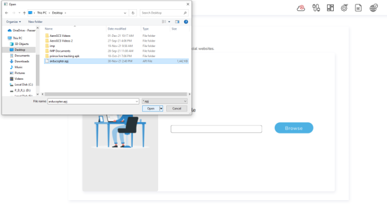Image resolution: width=387 pixels, height=218 pixels.
Task: Go forward in the Open dialog
Action: tap(14, 13)
